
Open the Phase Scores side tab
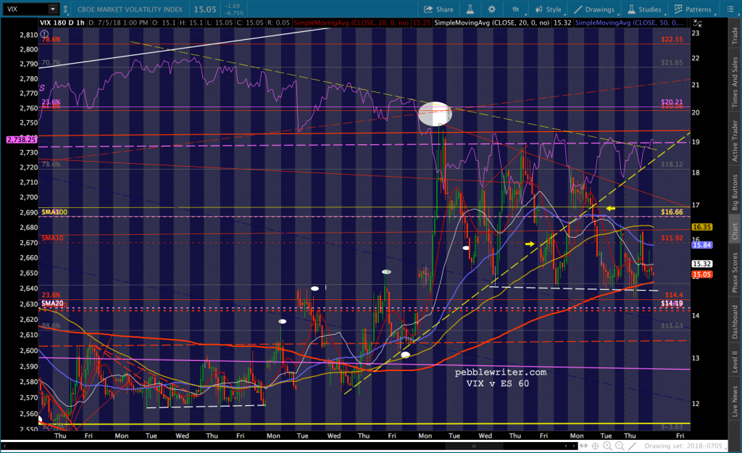click(x=734, y=273)
